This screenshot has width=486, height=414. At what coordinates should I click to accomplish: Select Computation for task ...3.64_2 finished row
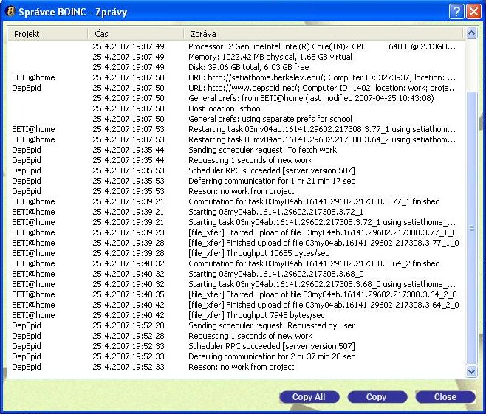coord(236,263)
